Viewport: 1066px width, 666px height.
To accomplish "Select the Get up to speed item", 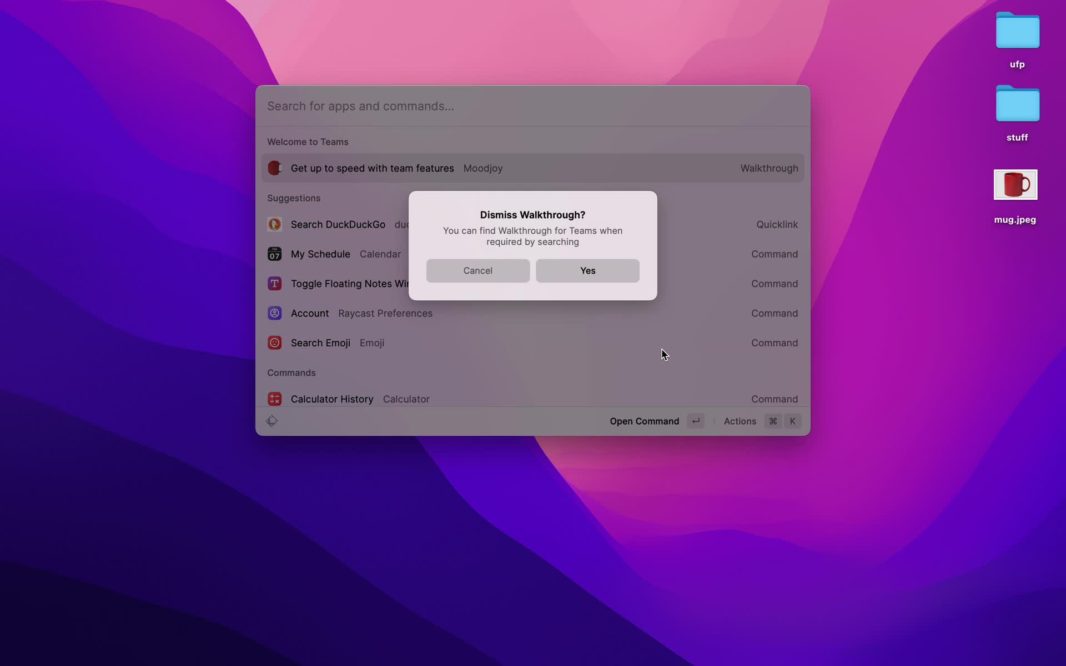I will [532, 168].
